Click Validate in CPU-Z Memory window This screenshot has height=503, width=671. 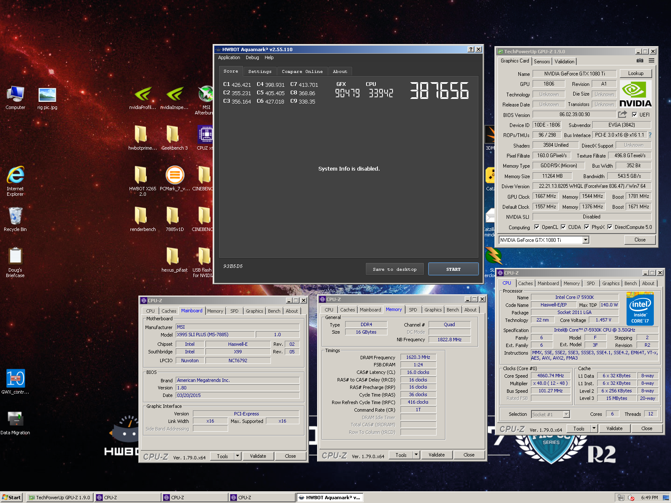pos(437,455)
